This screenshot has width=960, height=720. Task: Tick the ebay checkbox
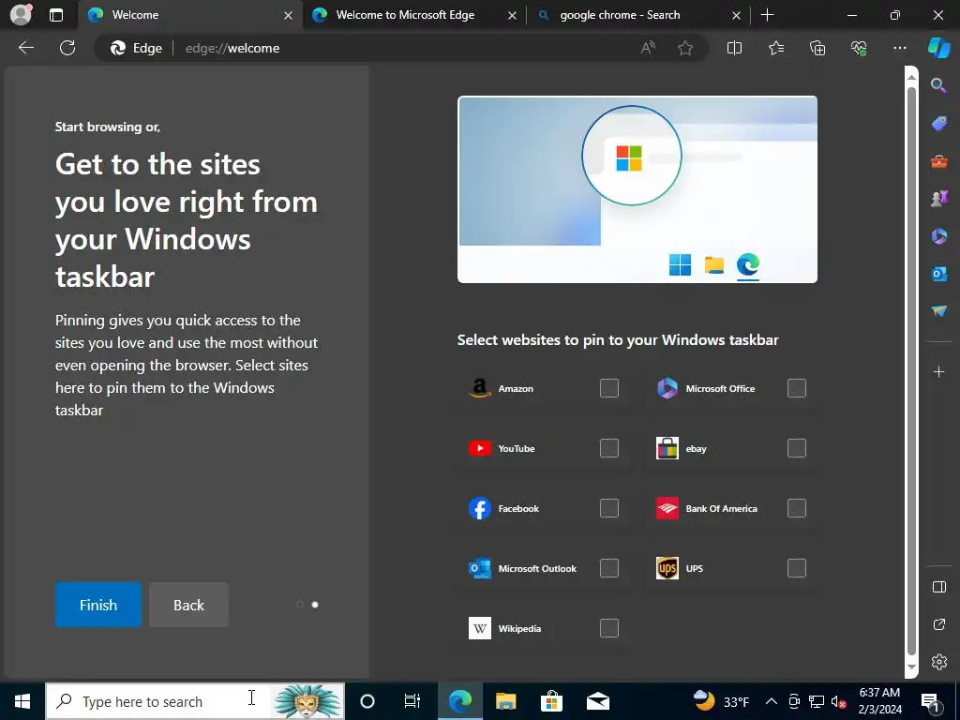pos(797,448)
